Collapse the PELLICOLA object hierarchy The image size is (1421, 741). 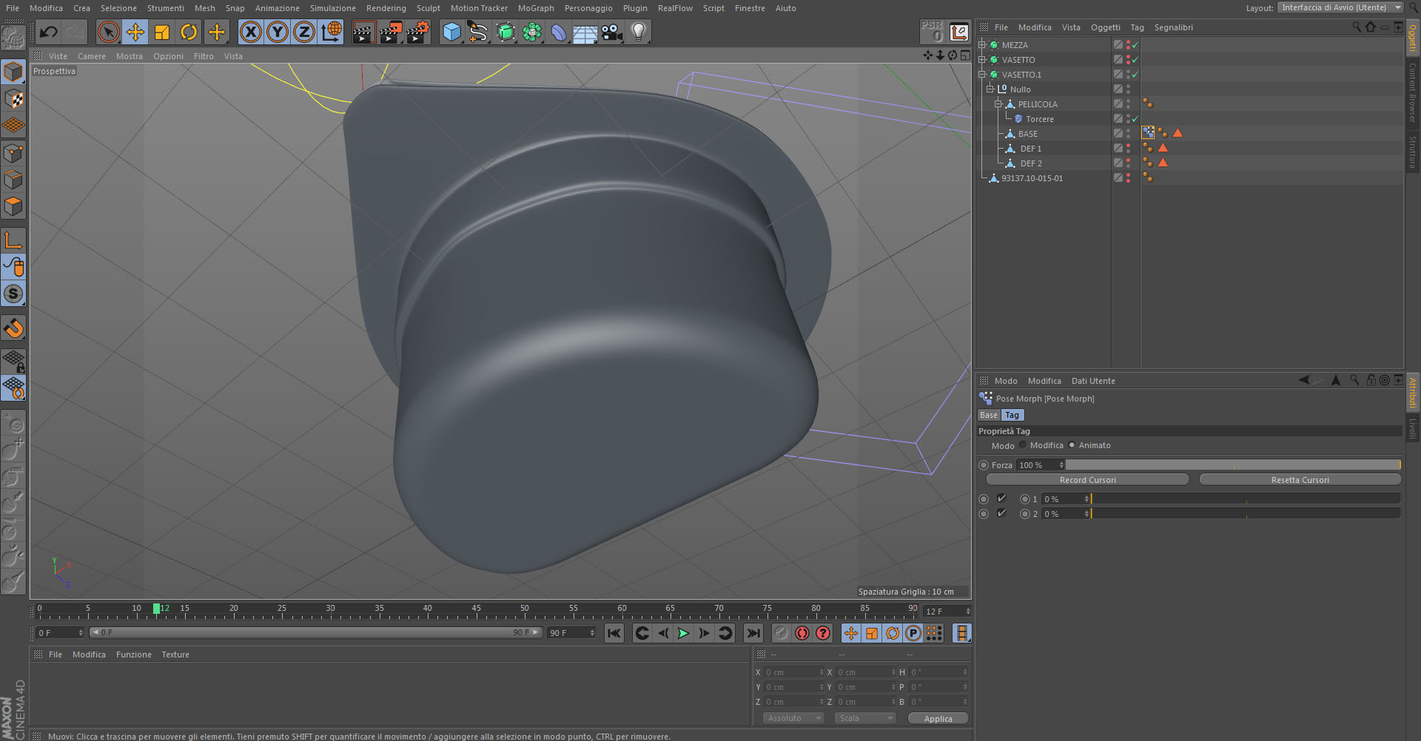tap(998, 104)
